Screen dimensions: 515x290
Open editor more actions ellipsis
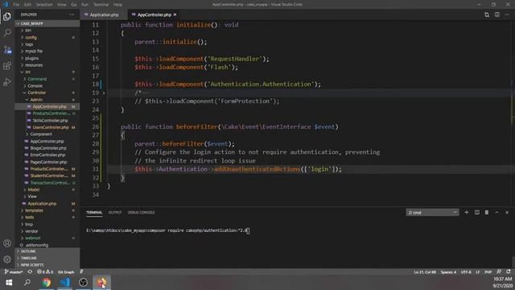(507, 14)
